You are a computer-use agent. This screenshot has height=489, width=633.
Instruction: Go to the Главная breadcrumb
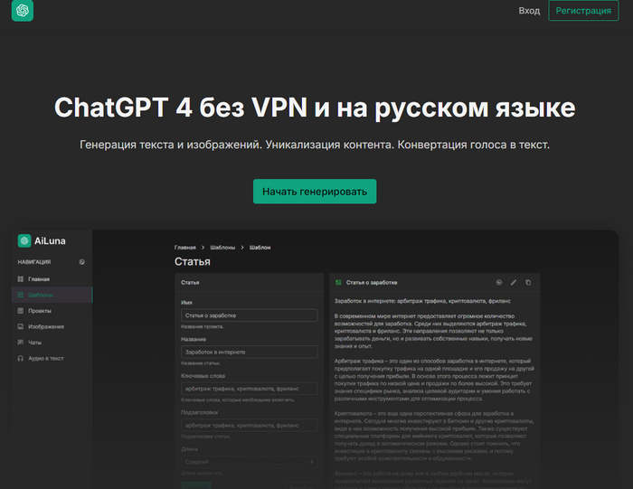click(184, 248)
